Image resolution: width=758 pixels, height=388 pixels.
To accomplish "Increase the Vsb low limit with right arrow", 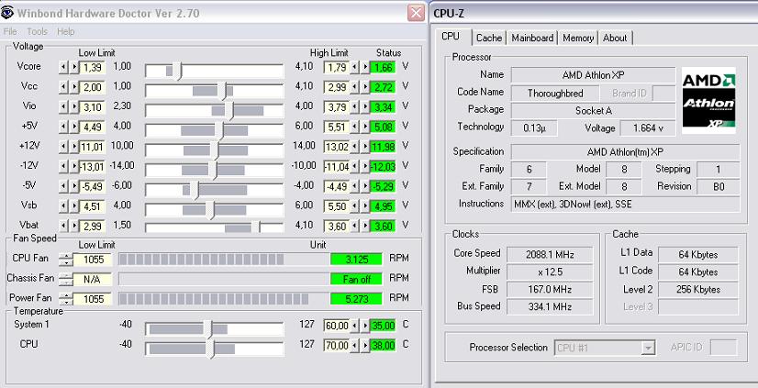I will 74,206.
